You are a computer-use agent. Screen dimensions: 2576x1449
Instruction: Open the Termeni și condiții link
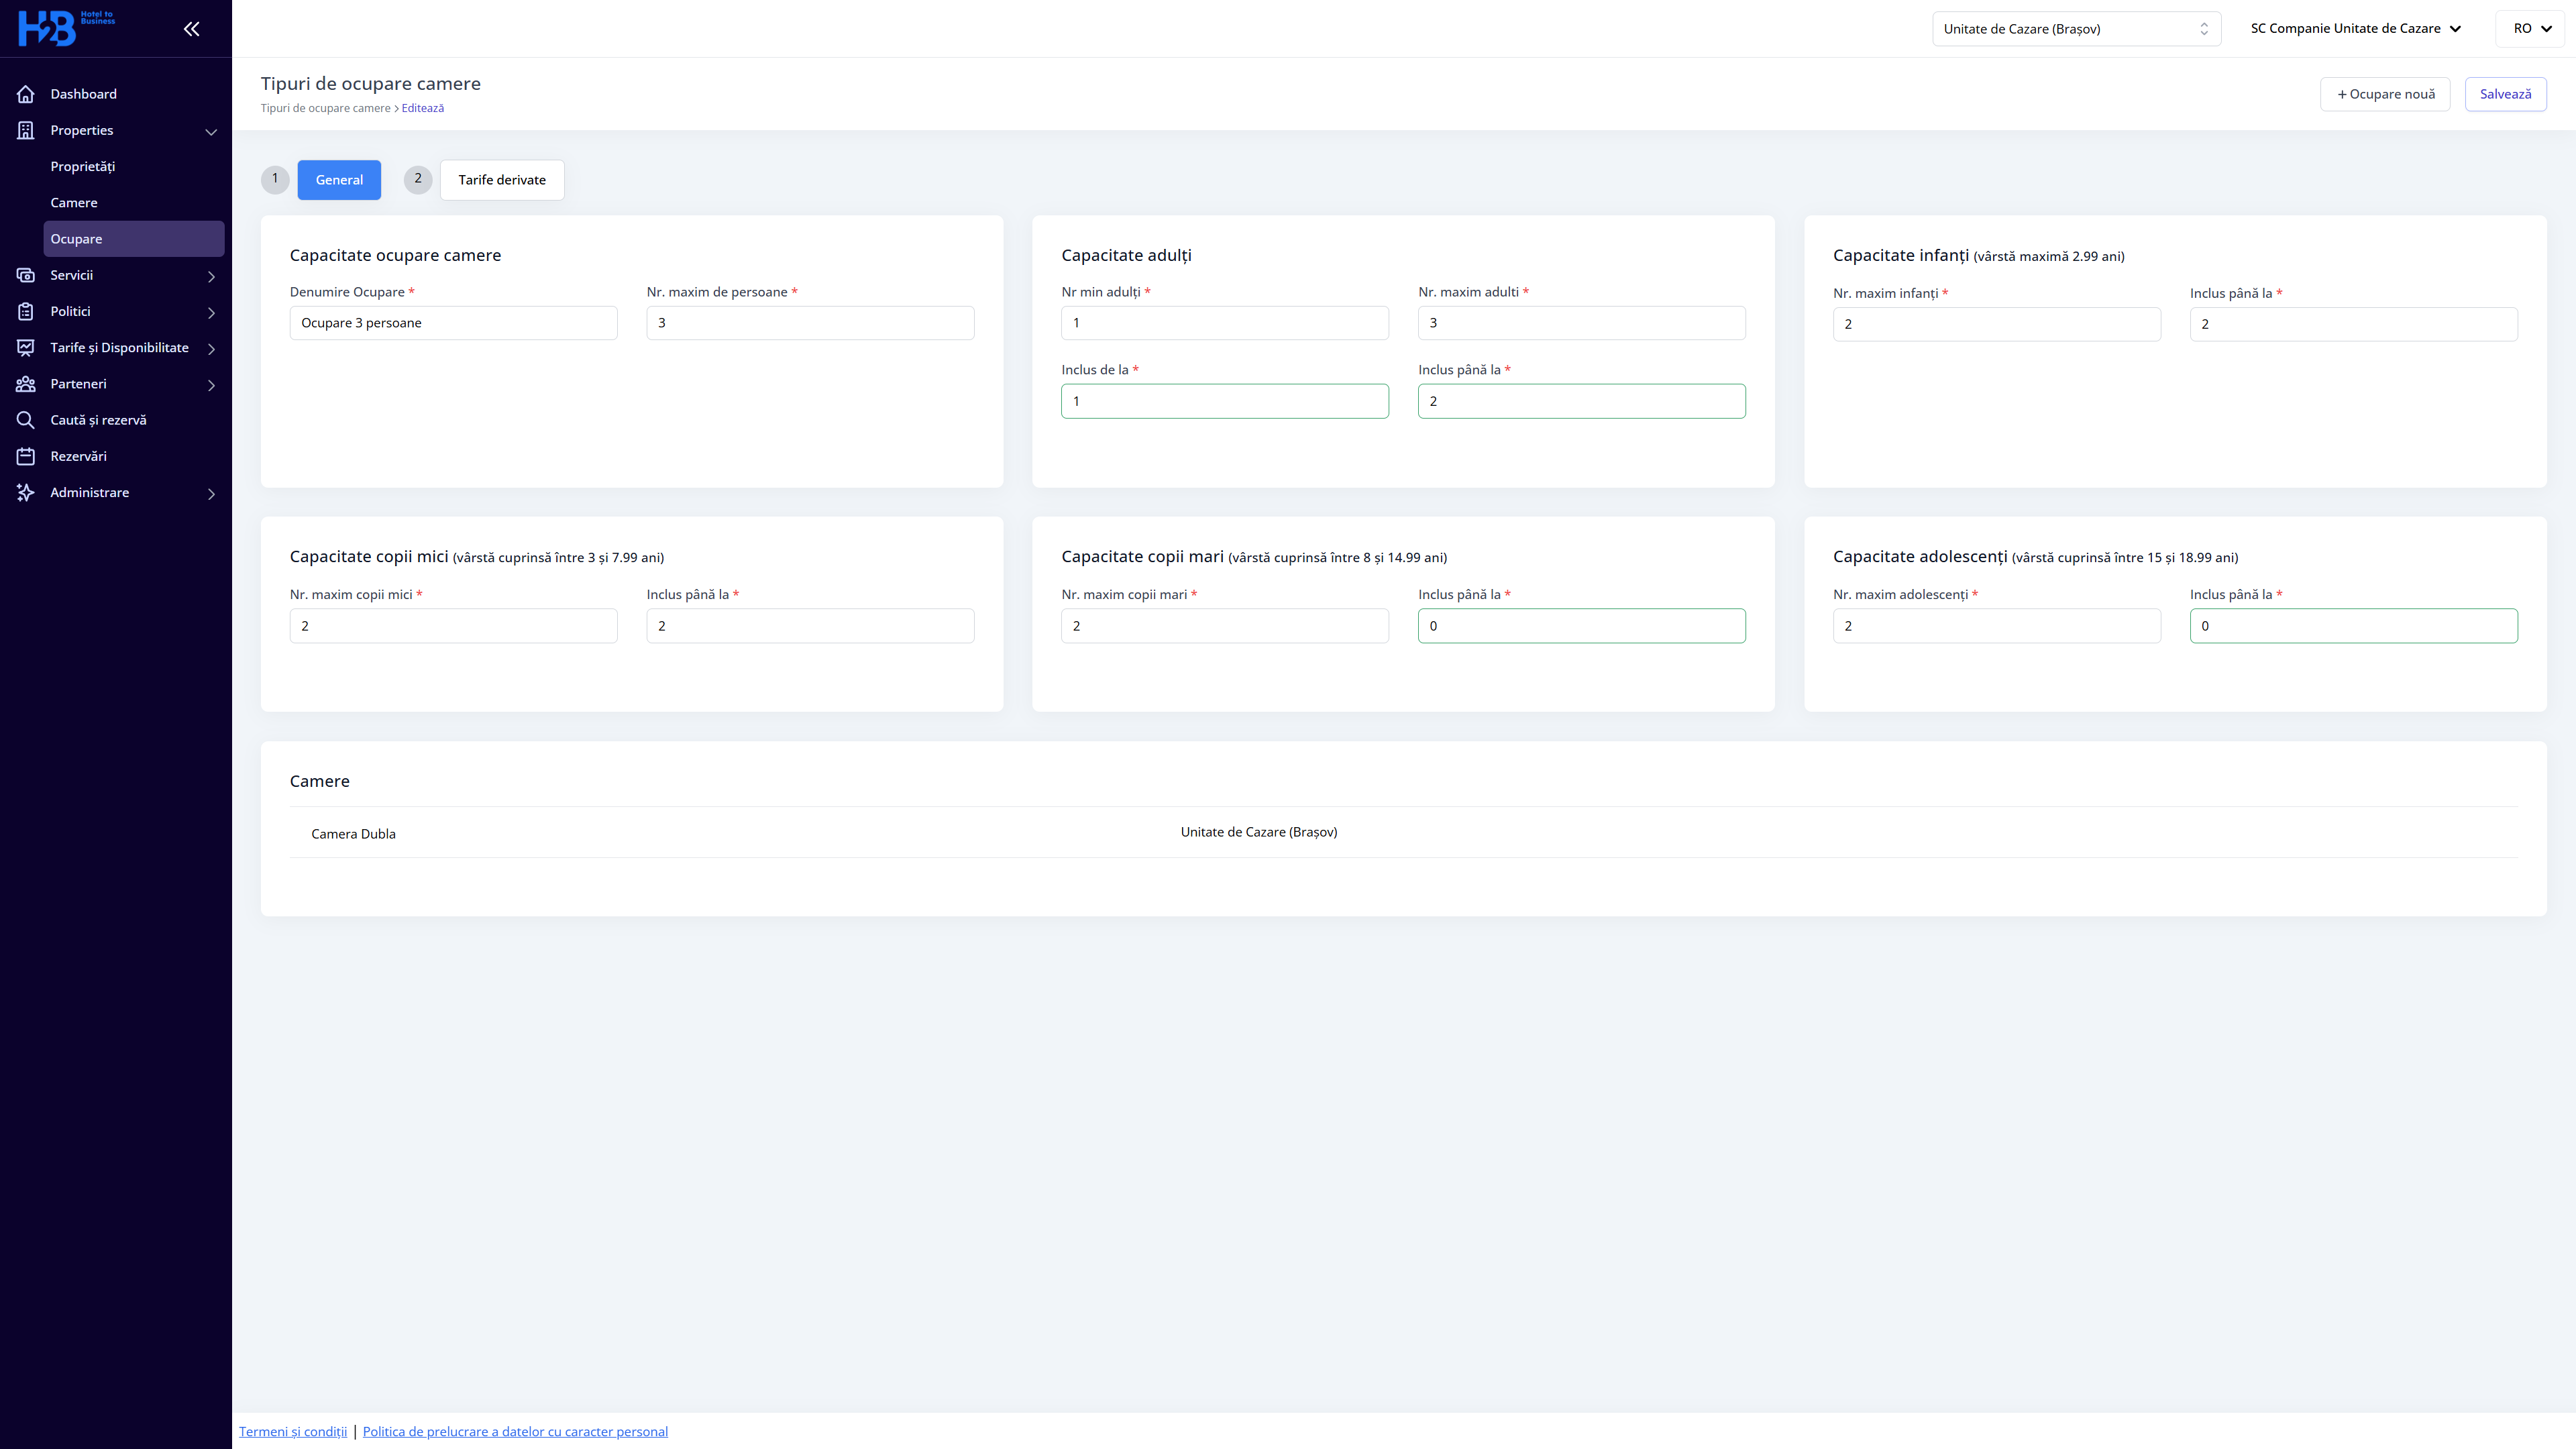coord(293,1431)
